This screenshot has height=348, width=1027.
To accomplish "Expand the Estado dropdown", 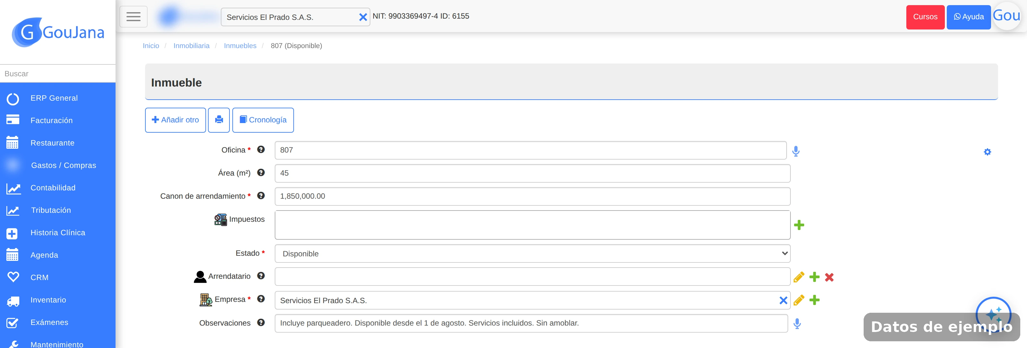I will click(x=532, y=254).
